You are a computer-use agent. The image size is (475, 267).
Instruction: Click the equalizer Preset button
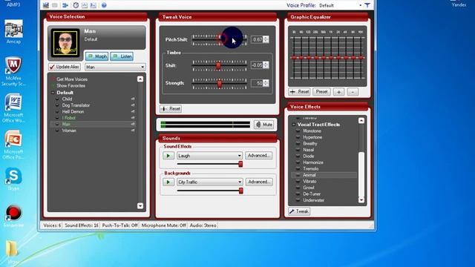[321, 92]
